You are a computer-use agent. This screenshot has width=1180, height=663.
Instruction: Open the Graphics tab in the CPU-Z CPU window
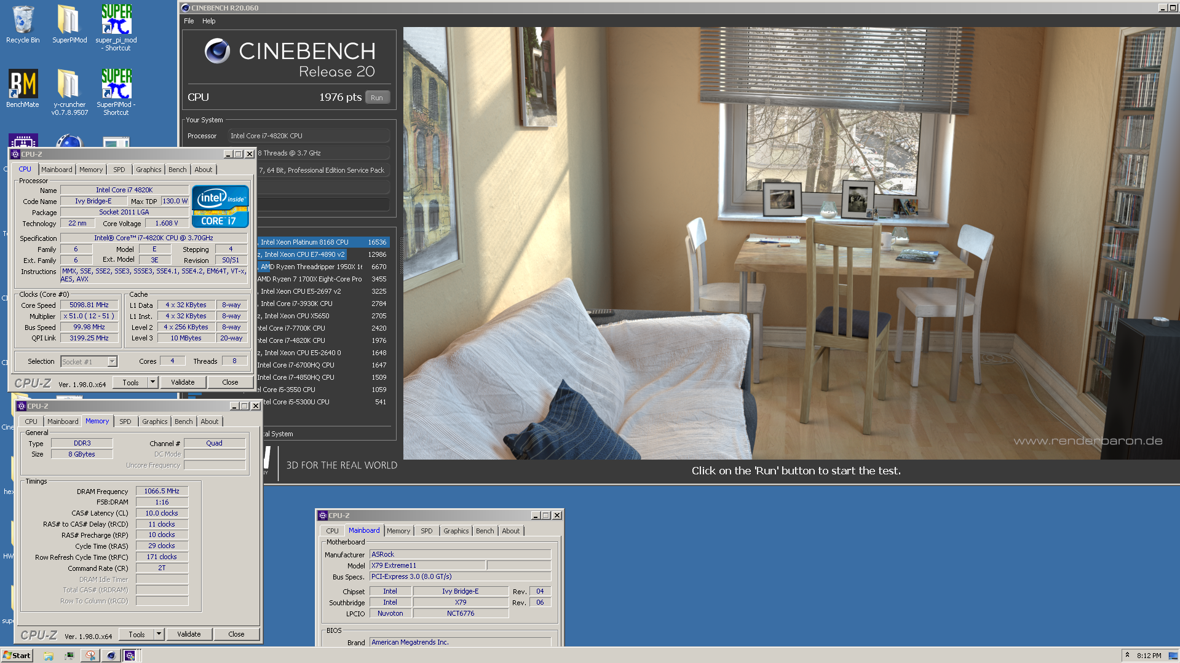pyautogui.click(x=149, y=170)
